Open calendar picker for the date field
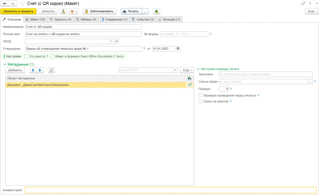This screenshot has width=319, height=195. [x=178, y=49]
